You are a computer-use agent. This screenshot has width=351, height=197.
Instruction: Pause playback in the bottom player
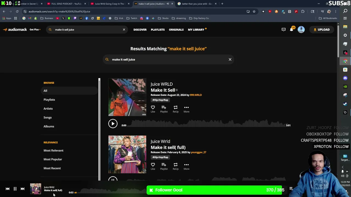15,189
